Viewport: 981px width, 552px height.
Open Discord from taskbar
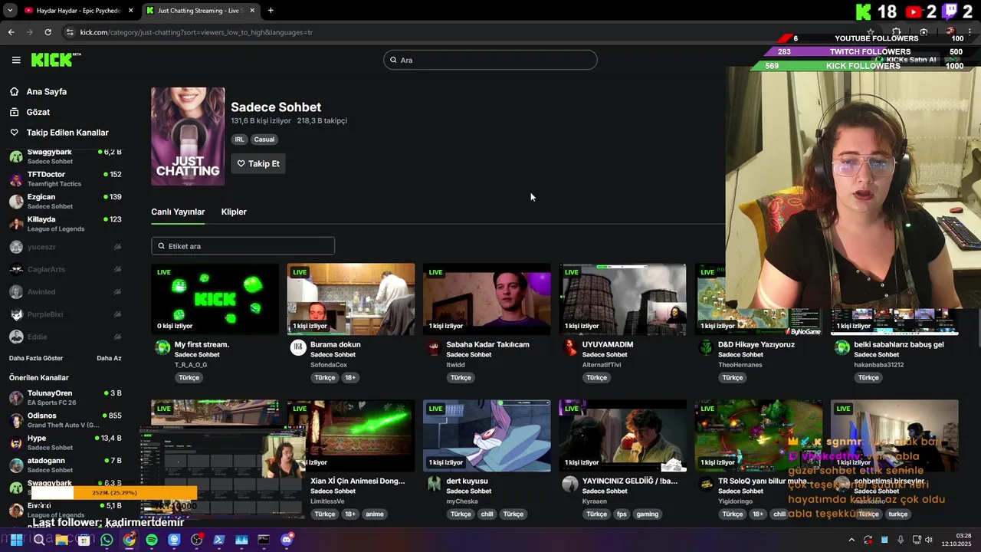coord(287,540)
